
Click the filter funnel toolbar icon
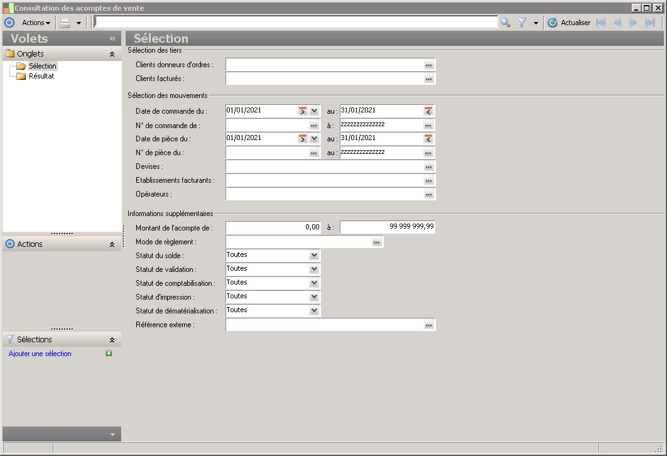(522, 23)
